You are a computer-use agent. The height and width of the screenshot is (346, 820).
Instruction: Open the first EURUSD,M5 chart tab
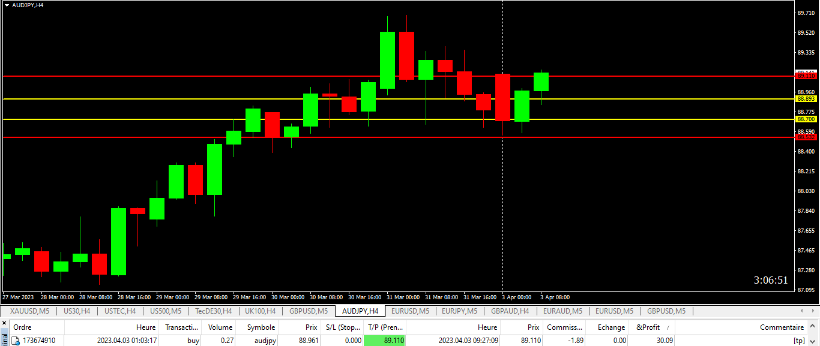410,311
